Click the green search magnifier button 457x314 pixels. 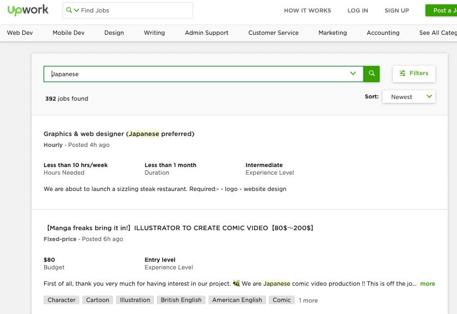tap(372, 74)
